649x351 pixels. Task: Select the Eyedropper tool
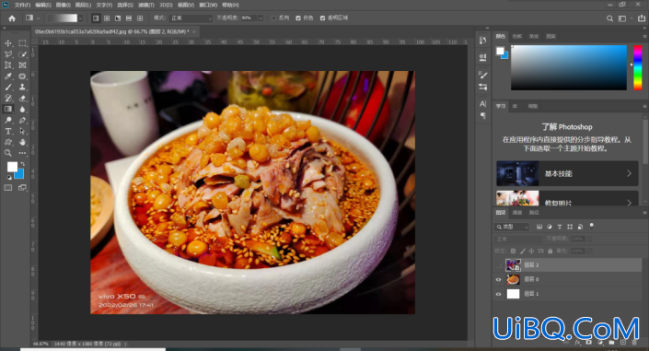click(8, 76)
